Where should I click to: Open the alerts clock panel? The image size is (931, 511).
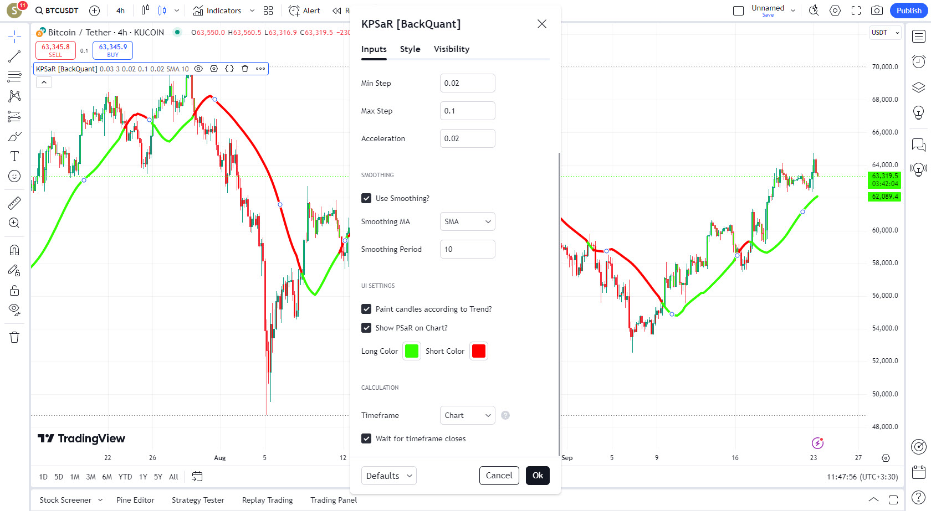pyautogui.click(x=919, y=61)
